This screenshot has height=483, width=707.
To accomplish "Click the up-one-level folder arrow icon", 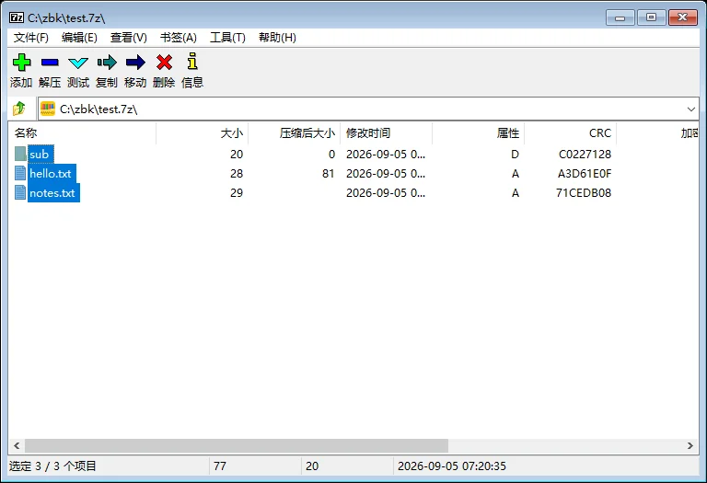I will [19, 109].
